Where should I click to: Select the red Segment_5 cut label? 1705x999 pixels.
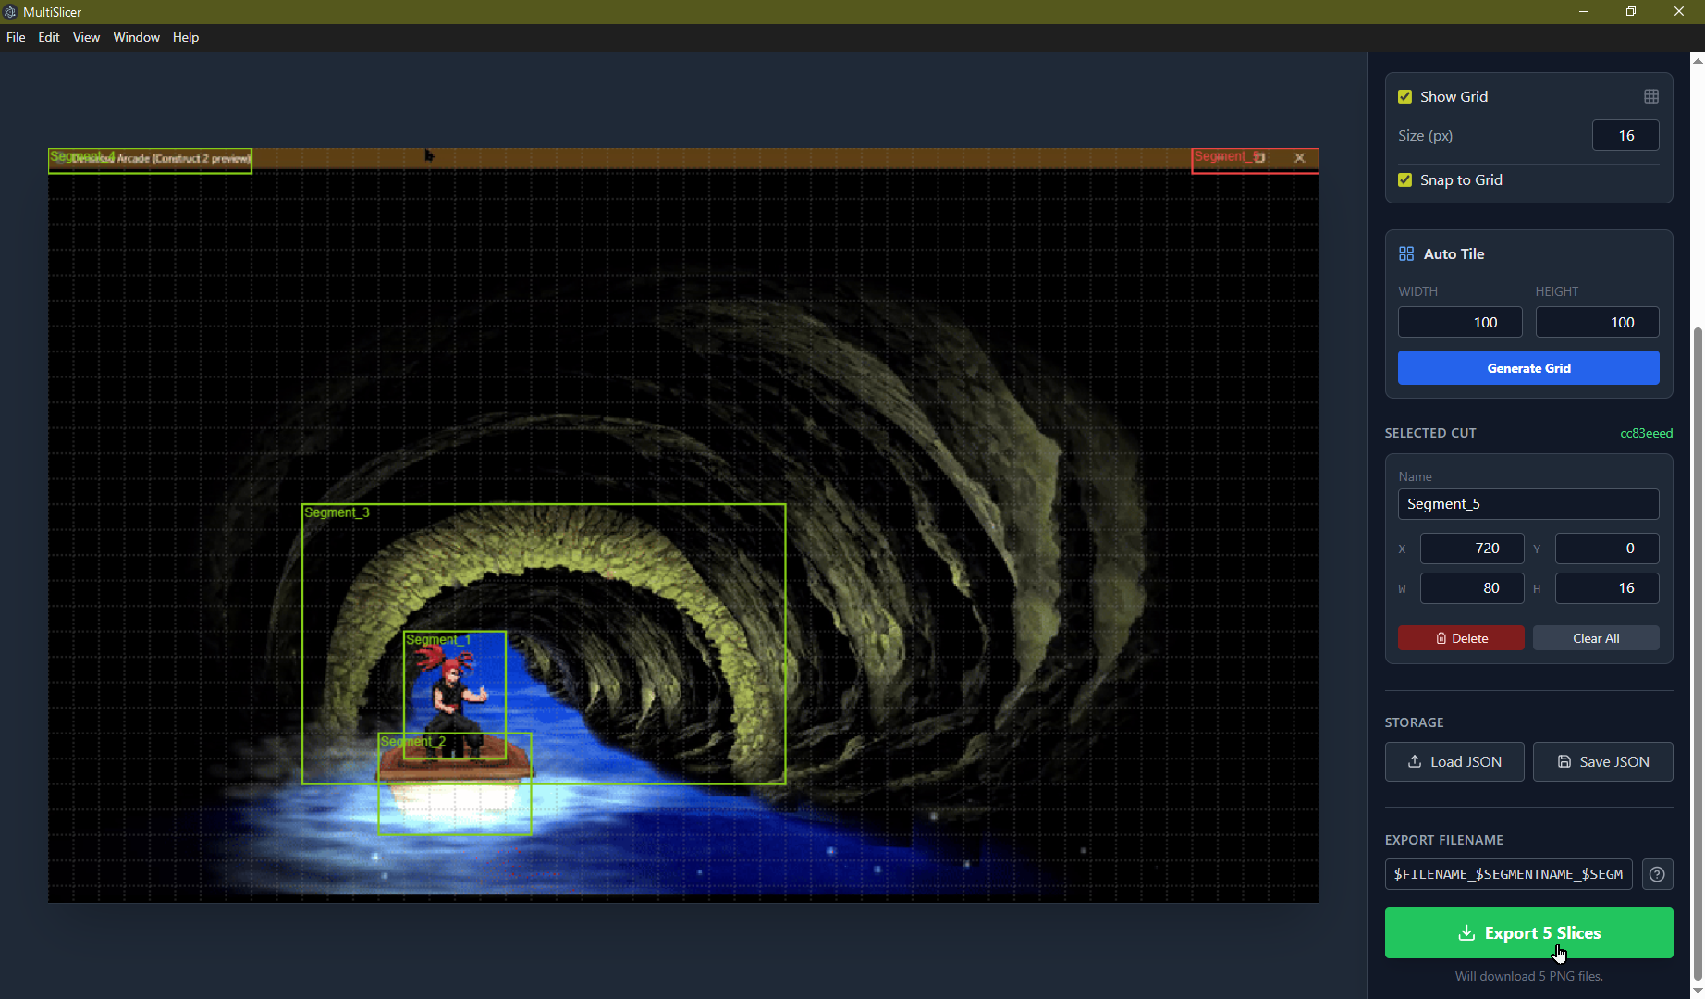pos(1227,156)
